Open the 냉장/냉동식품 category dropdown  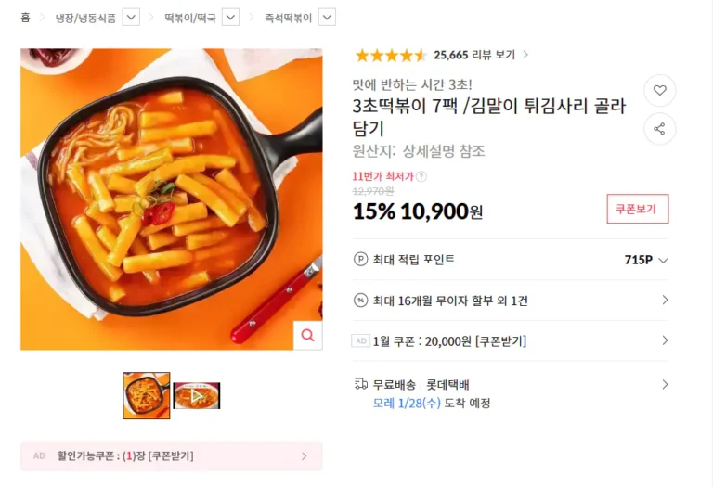131,18
